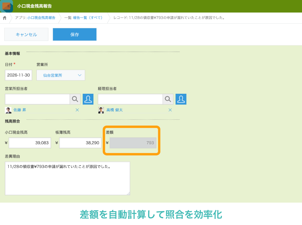The image size is (302, 225).
Task: Click the 日付 date field
Action: (x=18, y=75)
